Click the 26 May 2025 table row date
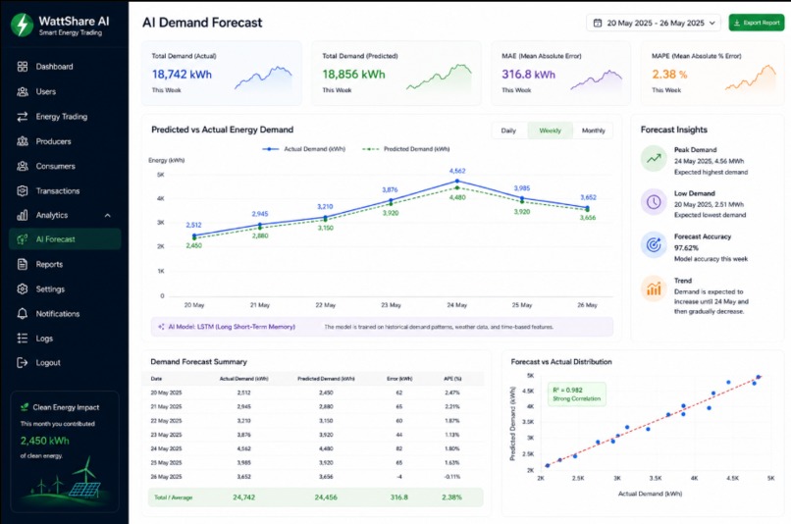Image resolution: width=791 pixels, height=524 pixels. tap(166, 477)
